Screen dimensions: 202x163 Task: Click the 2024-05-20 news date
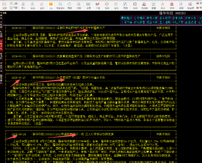(19, 78)
